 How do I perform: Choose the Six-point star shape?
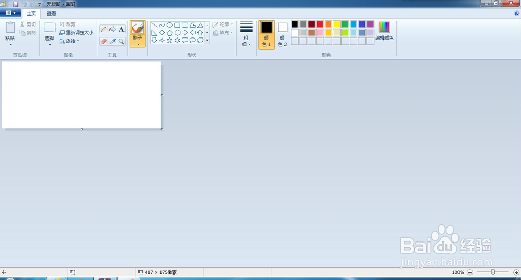(177, 40)
